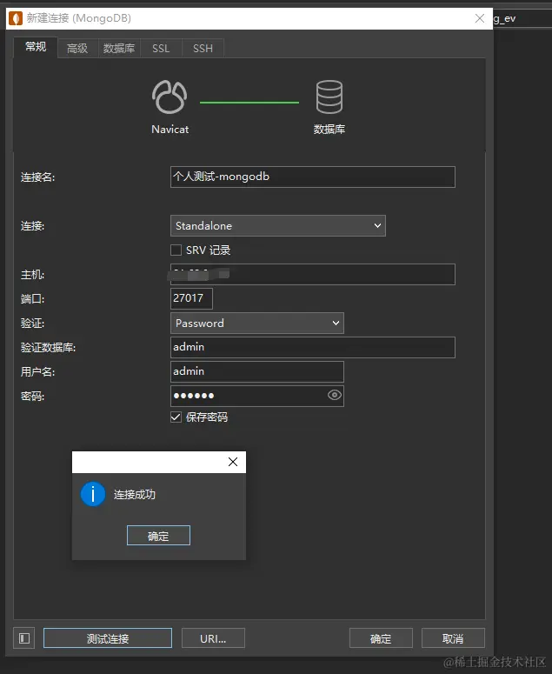Click the 数据库 label under the cylinder icon

pyautogui.click(x=329, y=129)
